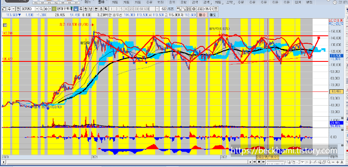The width and height of the screenshot is (348, 167).
Task: Click the stock code field 307950
Action: pos(28,9)
